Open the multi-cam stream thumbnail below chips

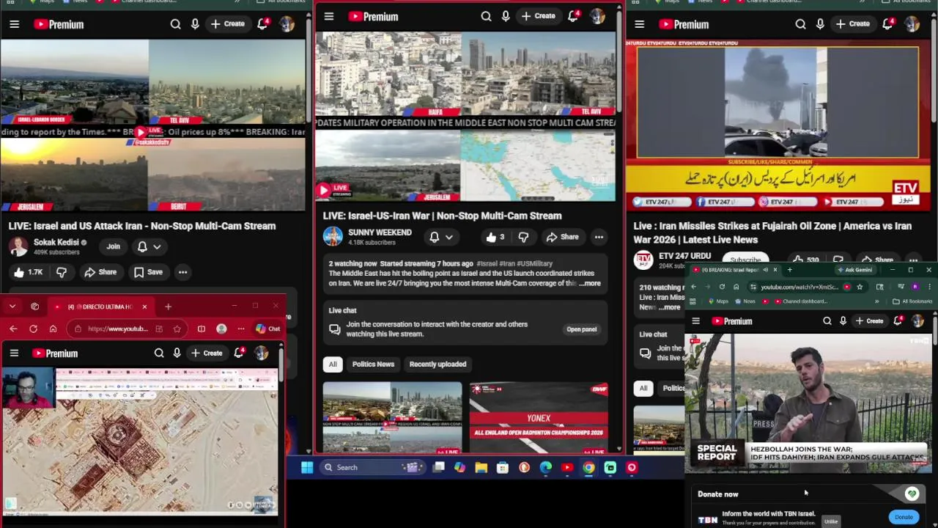click(392, 419)
